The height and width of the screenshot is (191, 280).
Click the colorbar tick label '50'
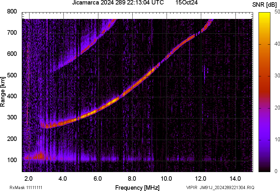(x=277, y=12)
